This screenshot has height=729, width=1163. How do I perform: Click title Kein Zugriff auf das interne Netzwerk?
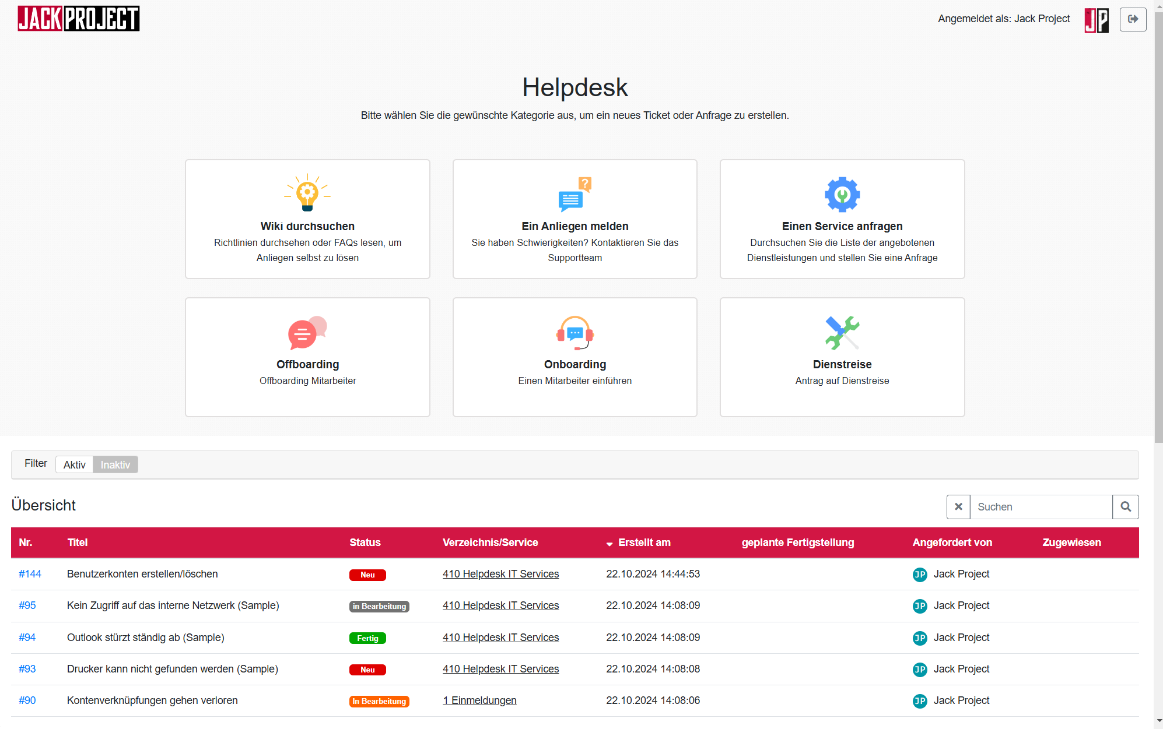(173, 605)
